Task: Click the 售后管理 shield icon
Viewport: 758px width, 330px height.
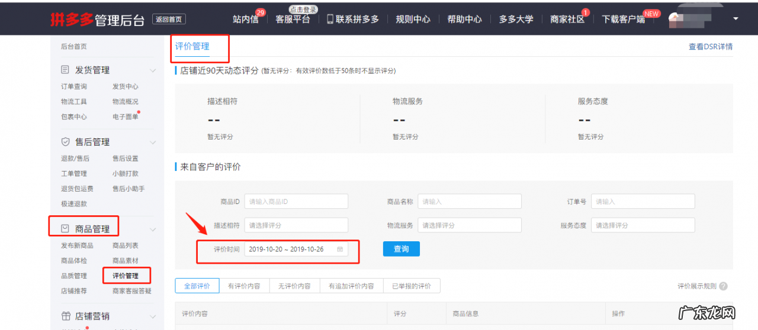Action: pos(65,142)
